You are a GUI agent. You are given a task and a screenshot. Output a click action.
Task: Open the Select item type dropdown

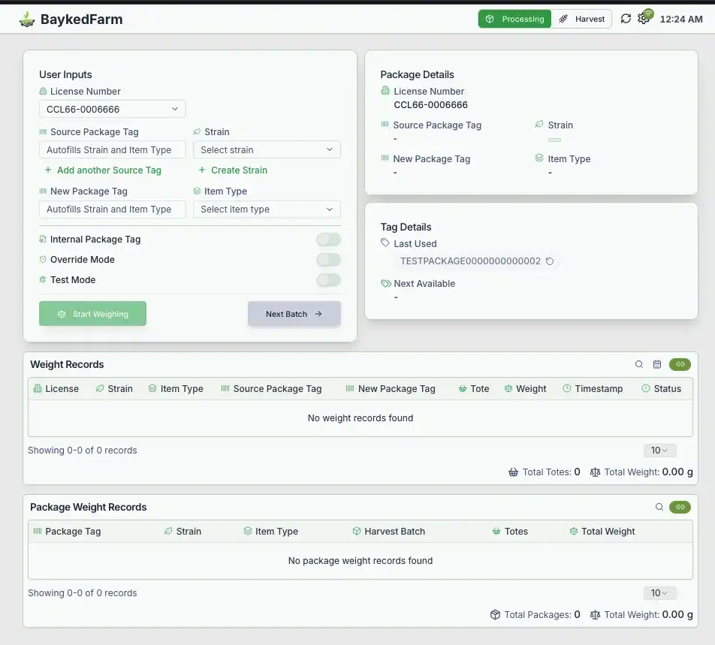point(267,209)
